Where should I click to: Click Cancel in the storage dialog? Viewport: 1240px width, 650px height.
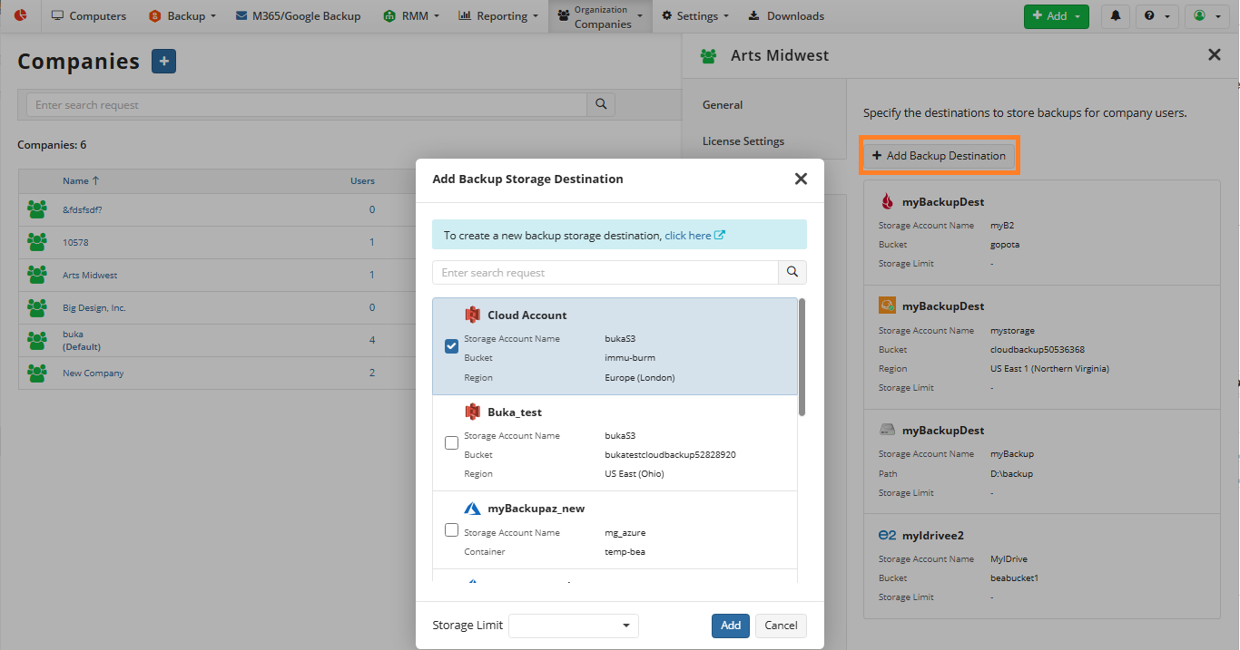tap(781, 626)
